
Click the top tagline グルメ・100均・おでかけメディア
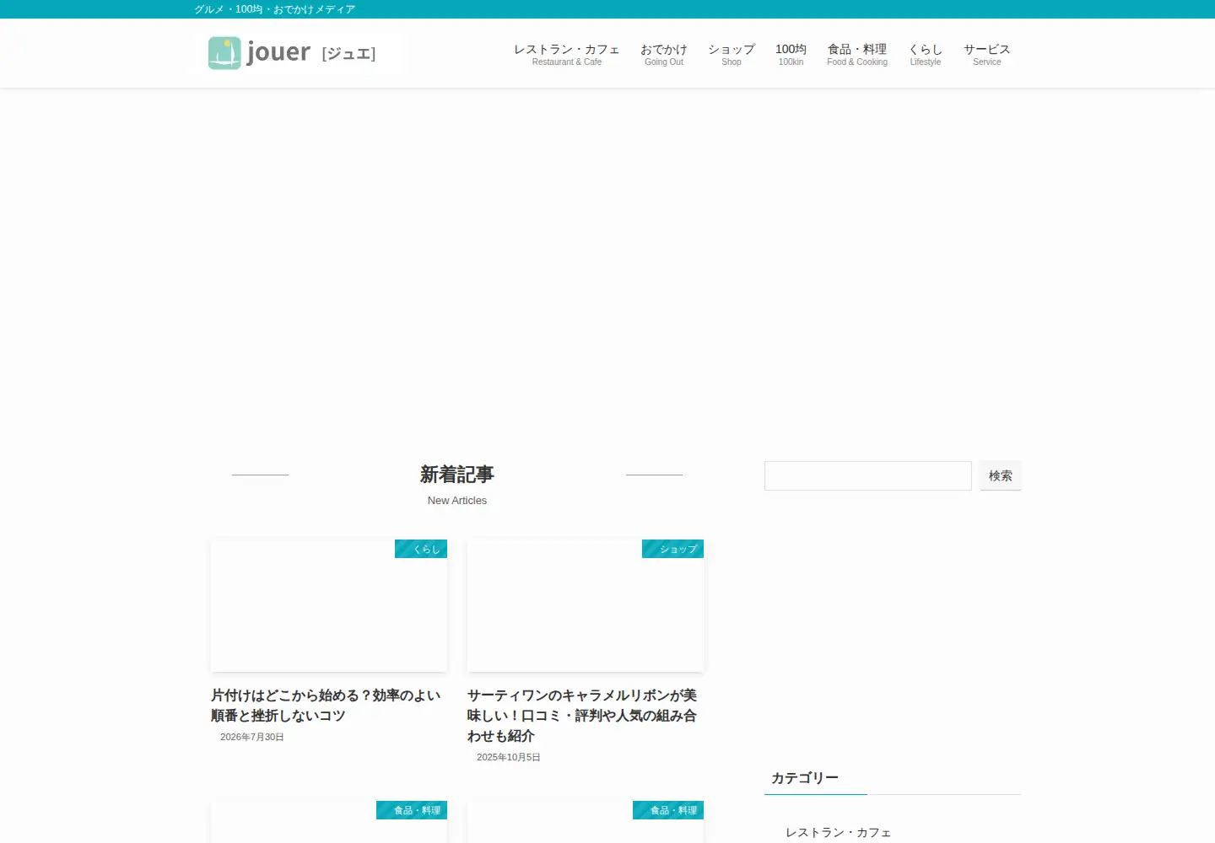275,9
